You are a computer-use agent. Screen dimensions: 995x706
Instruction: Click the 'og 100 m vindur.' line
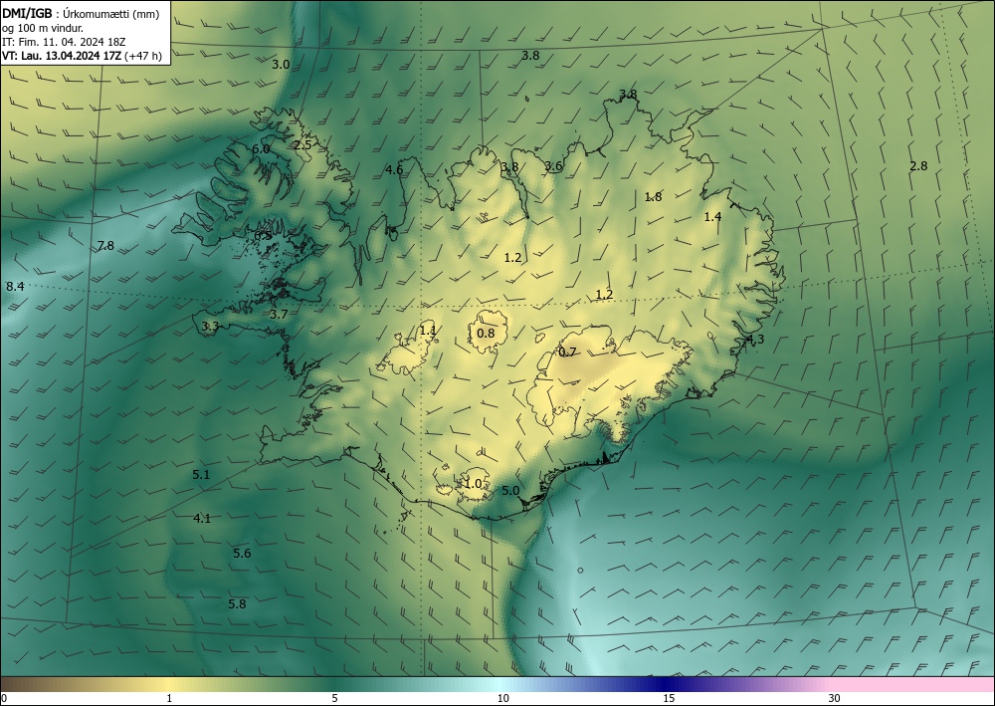pos(43,28)
